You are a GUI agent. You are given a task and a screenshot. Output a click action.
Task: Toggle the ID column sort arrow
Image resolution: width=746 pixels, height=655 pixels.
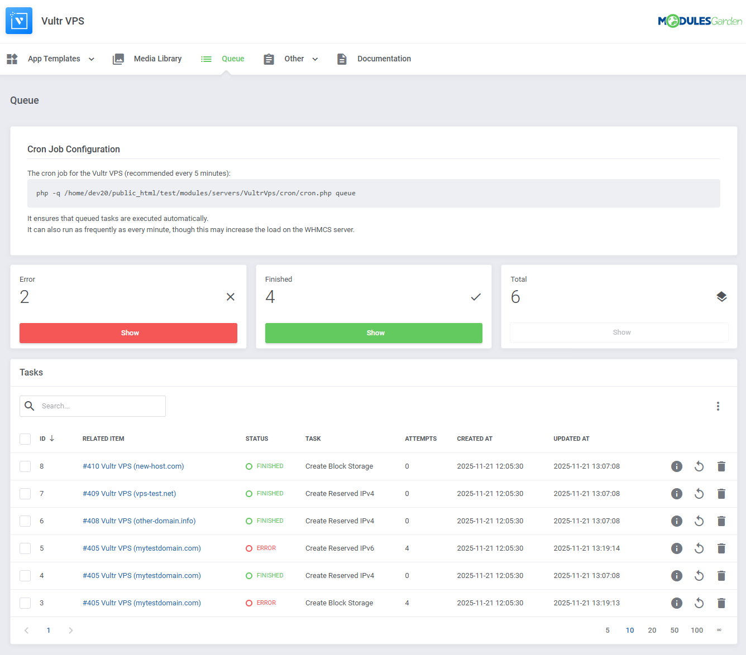click(x=52, y=439)
